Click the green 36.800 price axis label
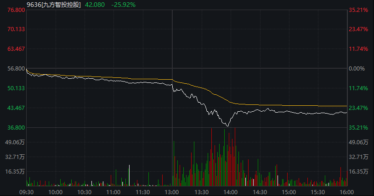This screenshot has width=374, height=196. tap(13, 127)
